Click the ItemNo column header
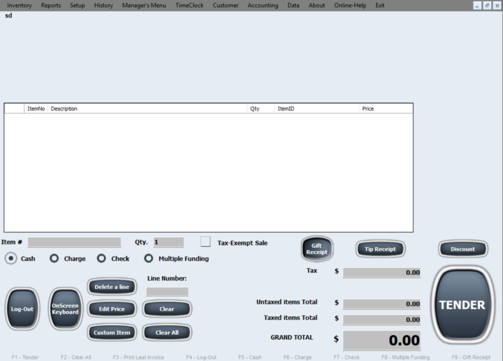Viewport: 503px width, 361px height. pyautogui.click(x=36, y=108)
